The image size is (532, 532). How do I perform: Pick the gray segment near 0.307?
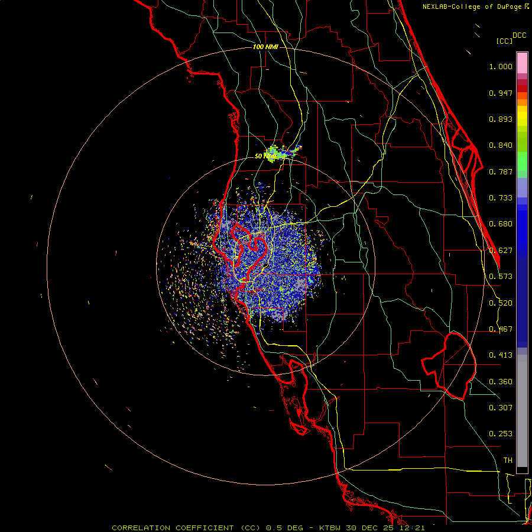pyautogui.click(x=522, y=411)
